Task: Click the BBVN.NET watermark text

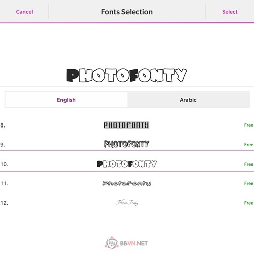Action: 134,243
